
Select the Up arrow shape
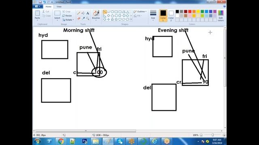click(127, 16)
